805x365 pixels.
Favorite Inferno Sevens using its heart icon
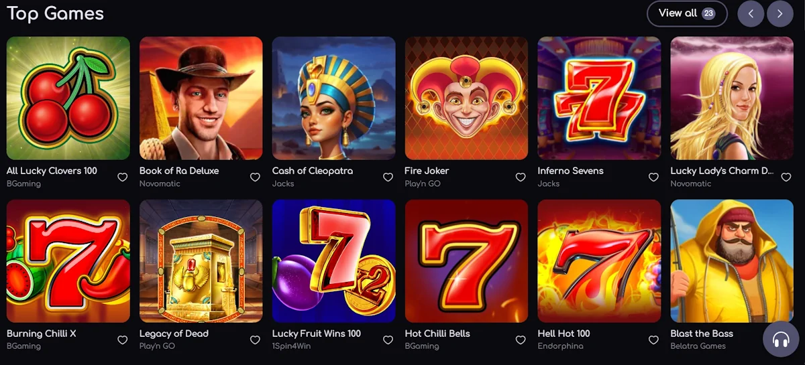click(x=653, y=177)
